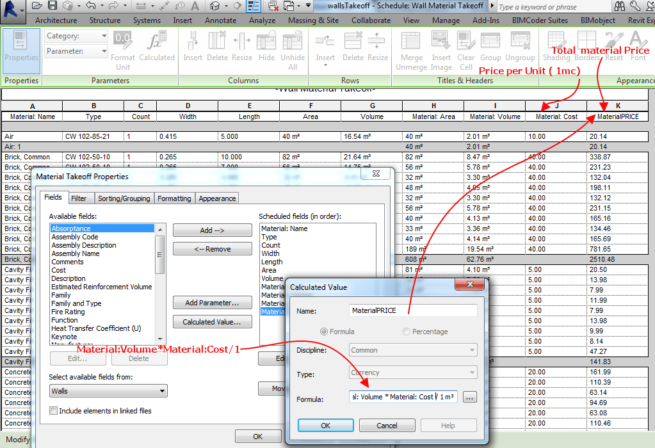Open the Parameter dropdown in the ribbon
Screen dimensions: 655x448
[76, 51]
